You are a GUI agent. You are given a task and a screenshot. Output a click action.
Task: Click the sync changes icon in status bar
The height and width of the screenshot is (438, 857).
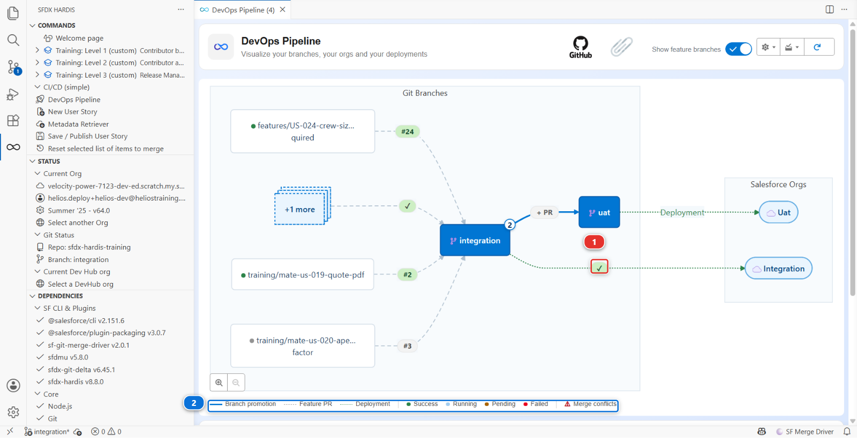[x=78, y=432]
